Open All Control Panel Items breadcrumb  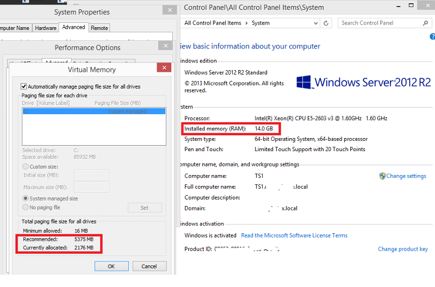coord(213,23)
